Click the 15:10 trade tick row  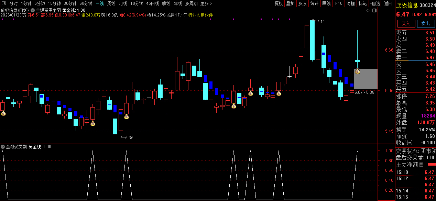pos(415,172)
